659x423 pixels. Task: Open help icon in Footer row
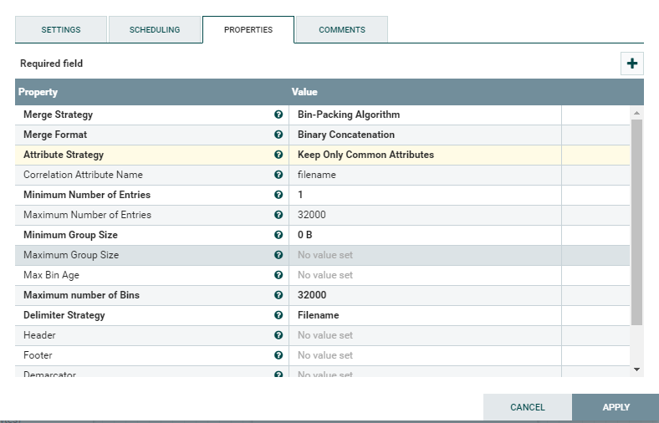[278, 355]
